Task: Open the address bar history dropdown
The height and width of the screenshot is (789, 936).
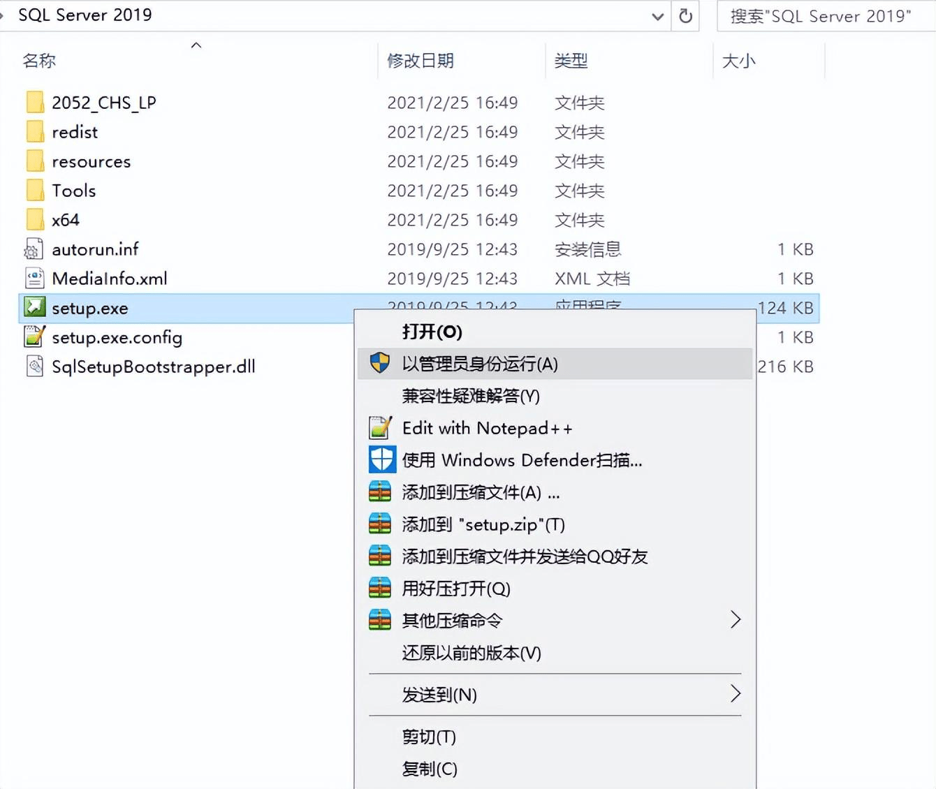Action: coord(657,16)
